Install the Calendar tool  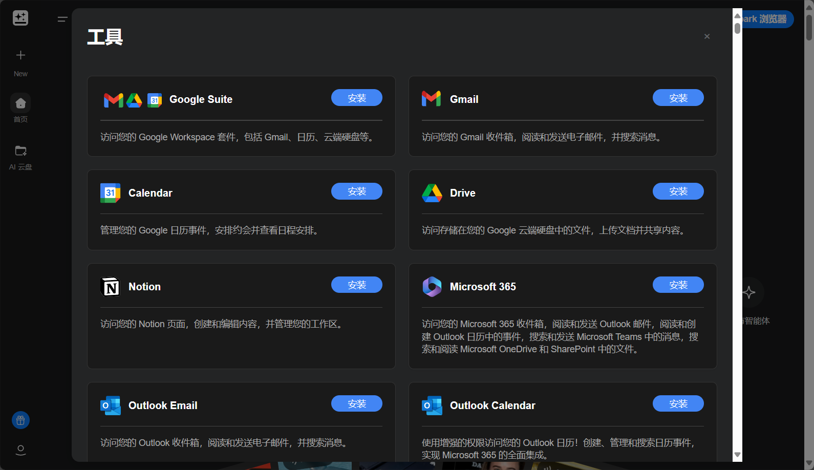point(357,191)
